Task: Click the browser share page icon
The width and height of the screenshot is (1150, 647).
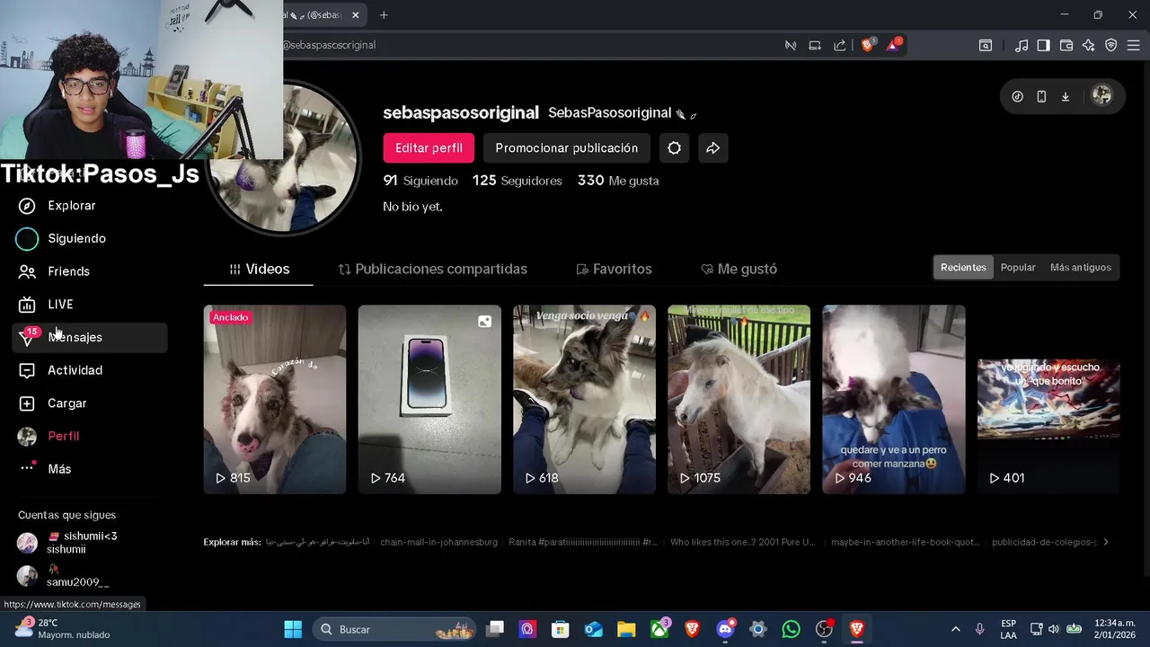Action: click(x=839, y=45)
